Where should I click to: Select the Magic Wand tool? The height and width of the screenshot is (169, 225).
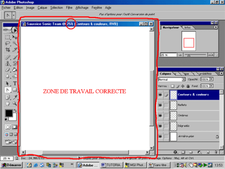pos(15,43)
